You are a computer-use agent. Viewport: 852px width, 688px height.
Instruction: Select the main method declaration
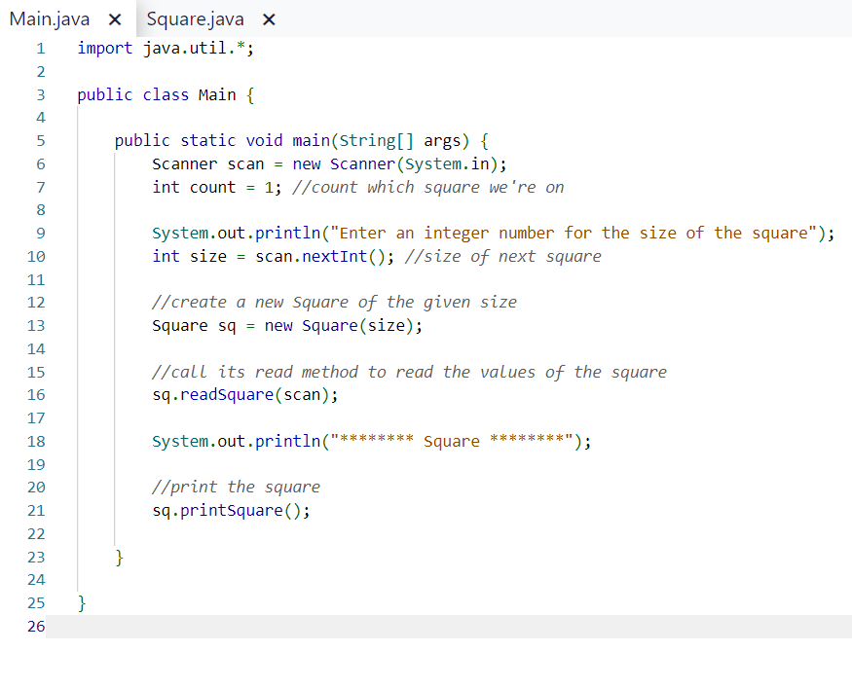pos(303,139)
